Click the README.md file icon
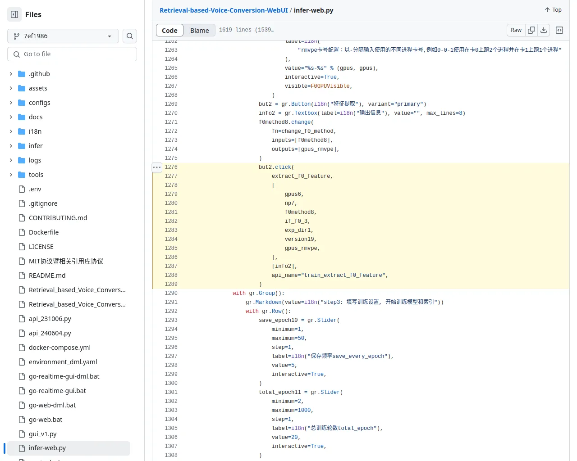Image resolution: width=577 pixels, height=461 pixels. [22, 276]
